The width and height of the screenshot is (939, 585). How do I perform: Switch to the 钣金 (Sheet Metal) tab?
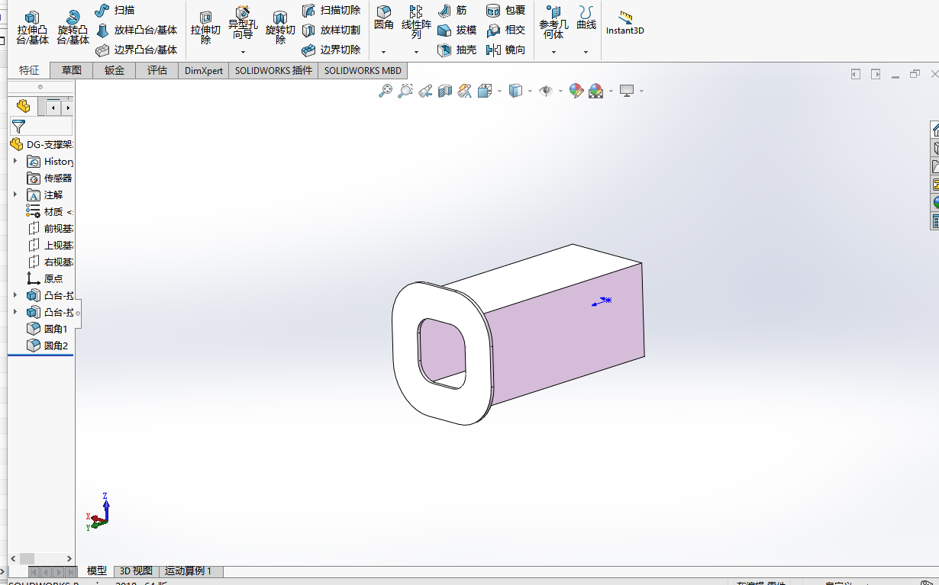(113, 70)
